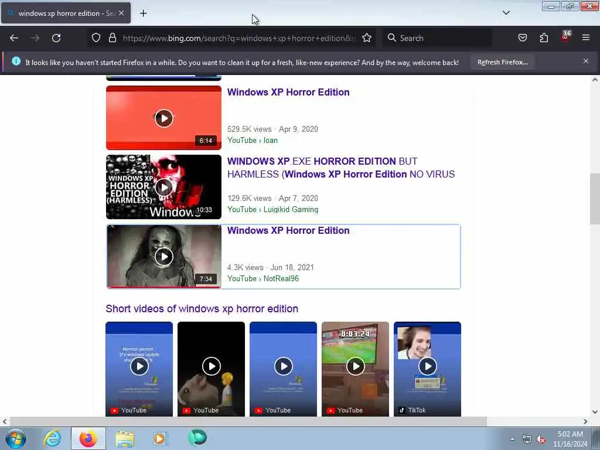Reload the Bing search page

click(56, 38)
